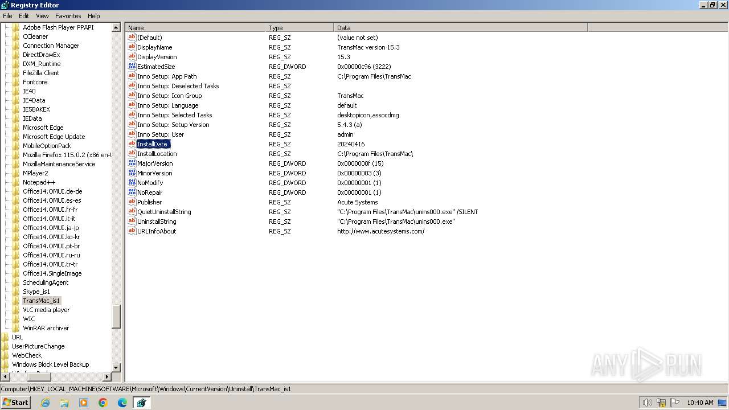This screenshot has width=729, height=410.
Task: Click the EstimatedSize DWORD value icon
Action: tap(132, 67)
